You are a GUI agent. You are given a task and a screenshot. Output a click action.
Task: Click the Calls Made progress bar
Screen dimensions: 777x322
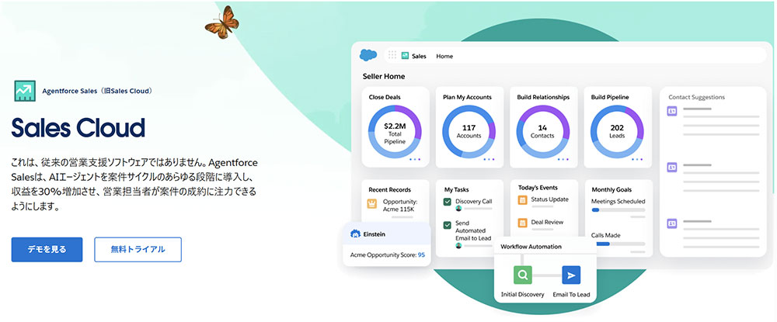618,244
